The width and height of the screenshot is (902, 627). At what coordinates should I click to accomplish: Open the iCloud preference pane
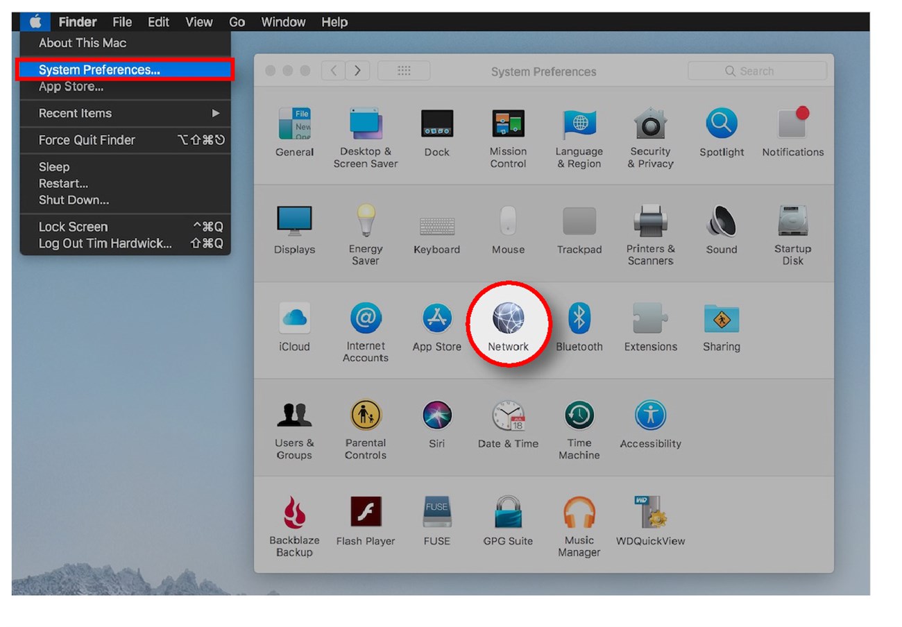295,327
